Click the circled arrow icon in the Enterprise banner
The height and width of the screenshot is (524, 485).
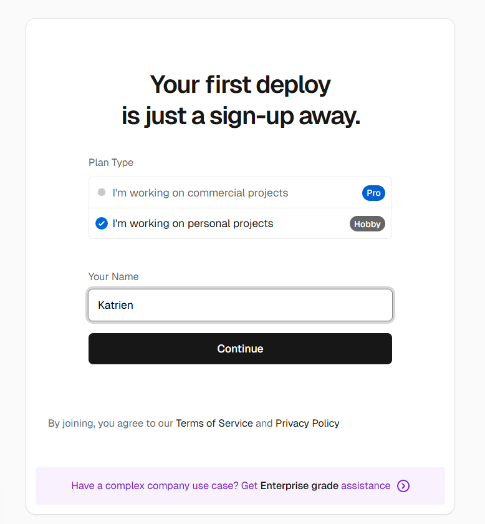(x=403, y=486)
